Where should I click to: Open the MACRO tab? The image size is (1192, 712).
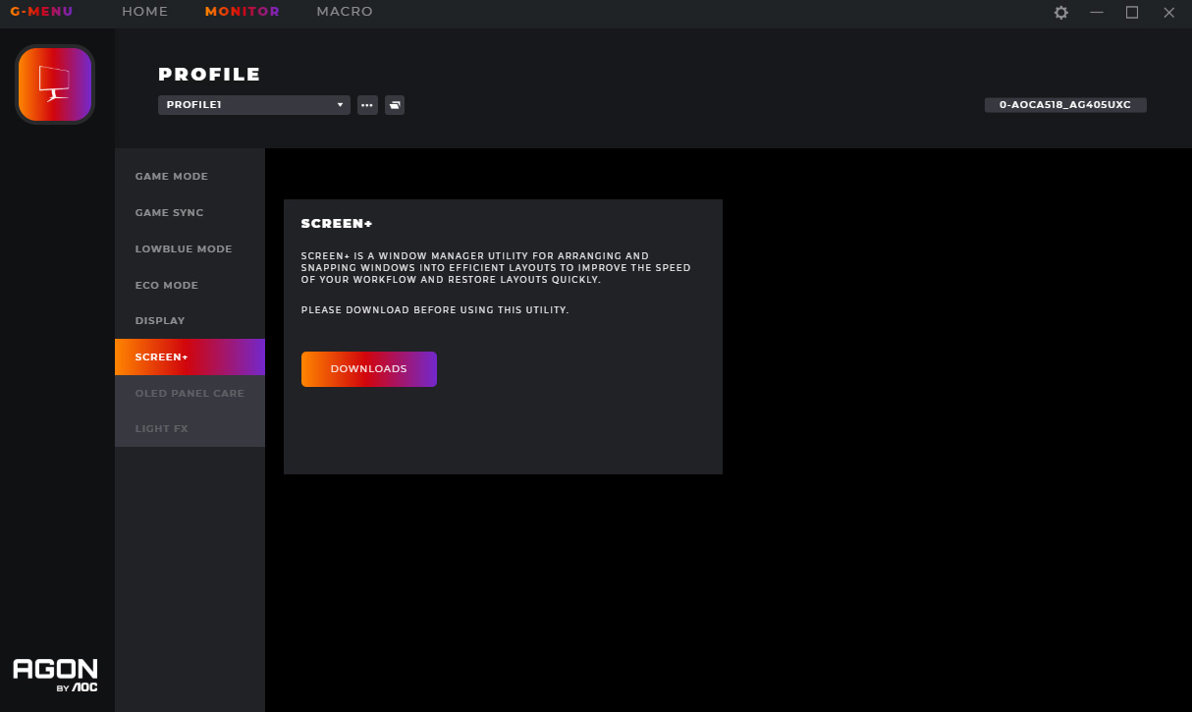point(345,12)
